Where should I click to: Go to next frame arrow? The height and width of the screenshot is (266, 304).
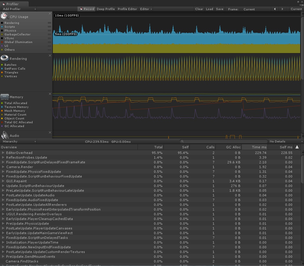click(282, 9)
